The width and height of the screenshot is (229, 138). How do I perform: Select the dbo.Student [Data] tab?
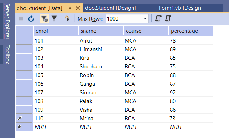click(x=39, y=8)
